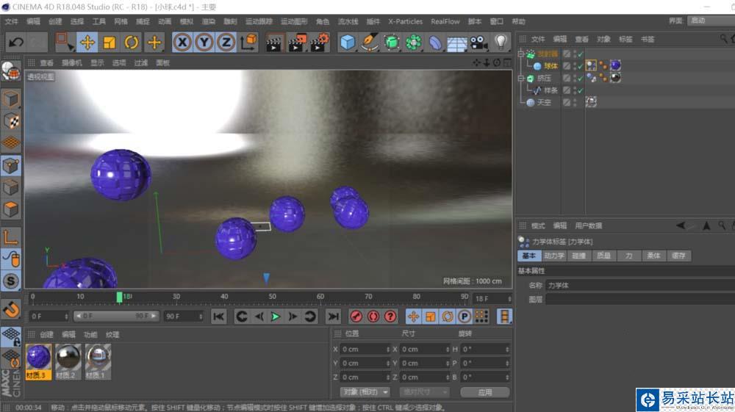The height and width of the screenshot is (412, 735).
Task: Toggle the green enable check for 球体 object
Action: click(x=579, y=66)
